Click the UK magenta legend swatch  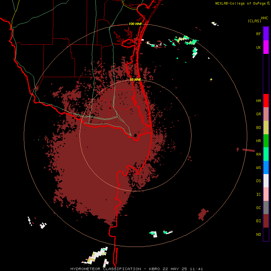point(266,47)
